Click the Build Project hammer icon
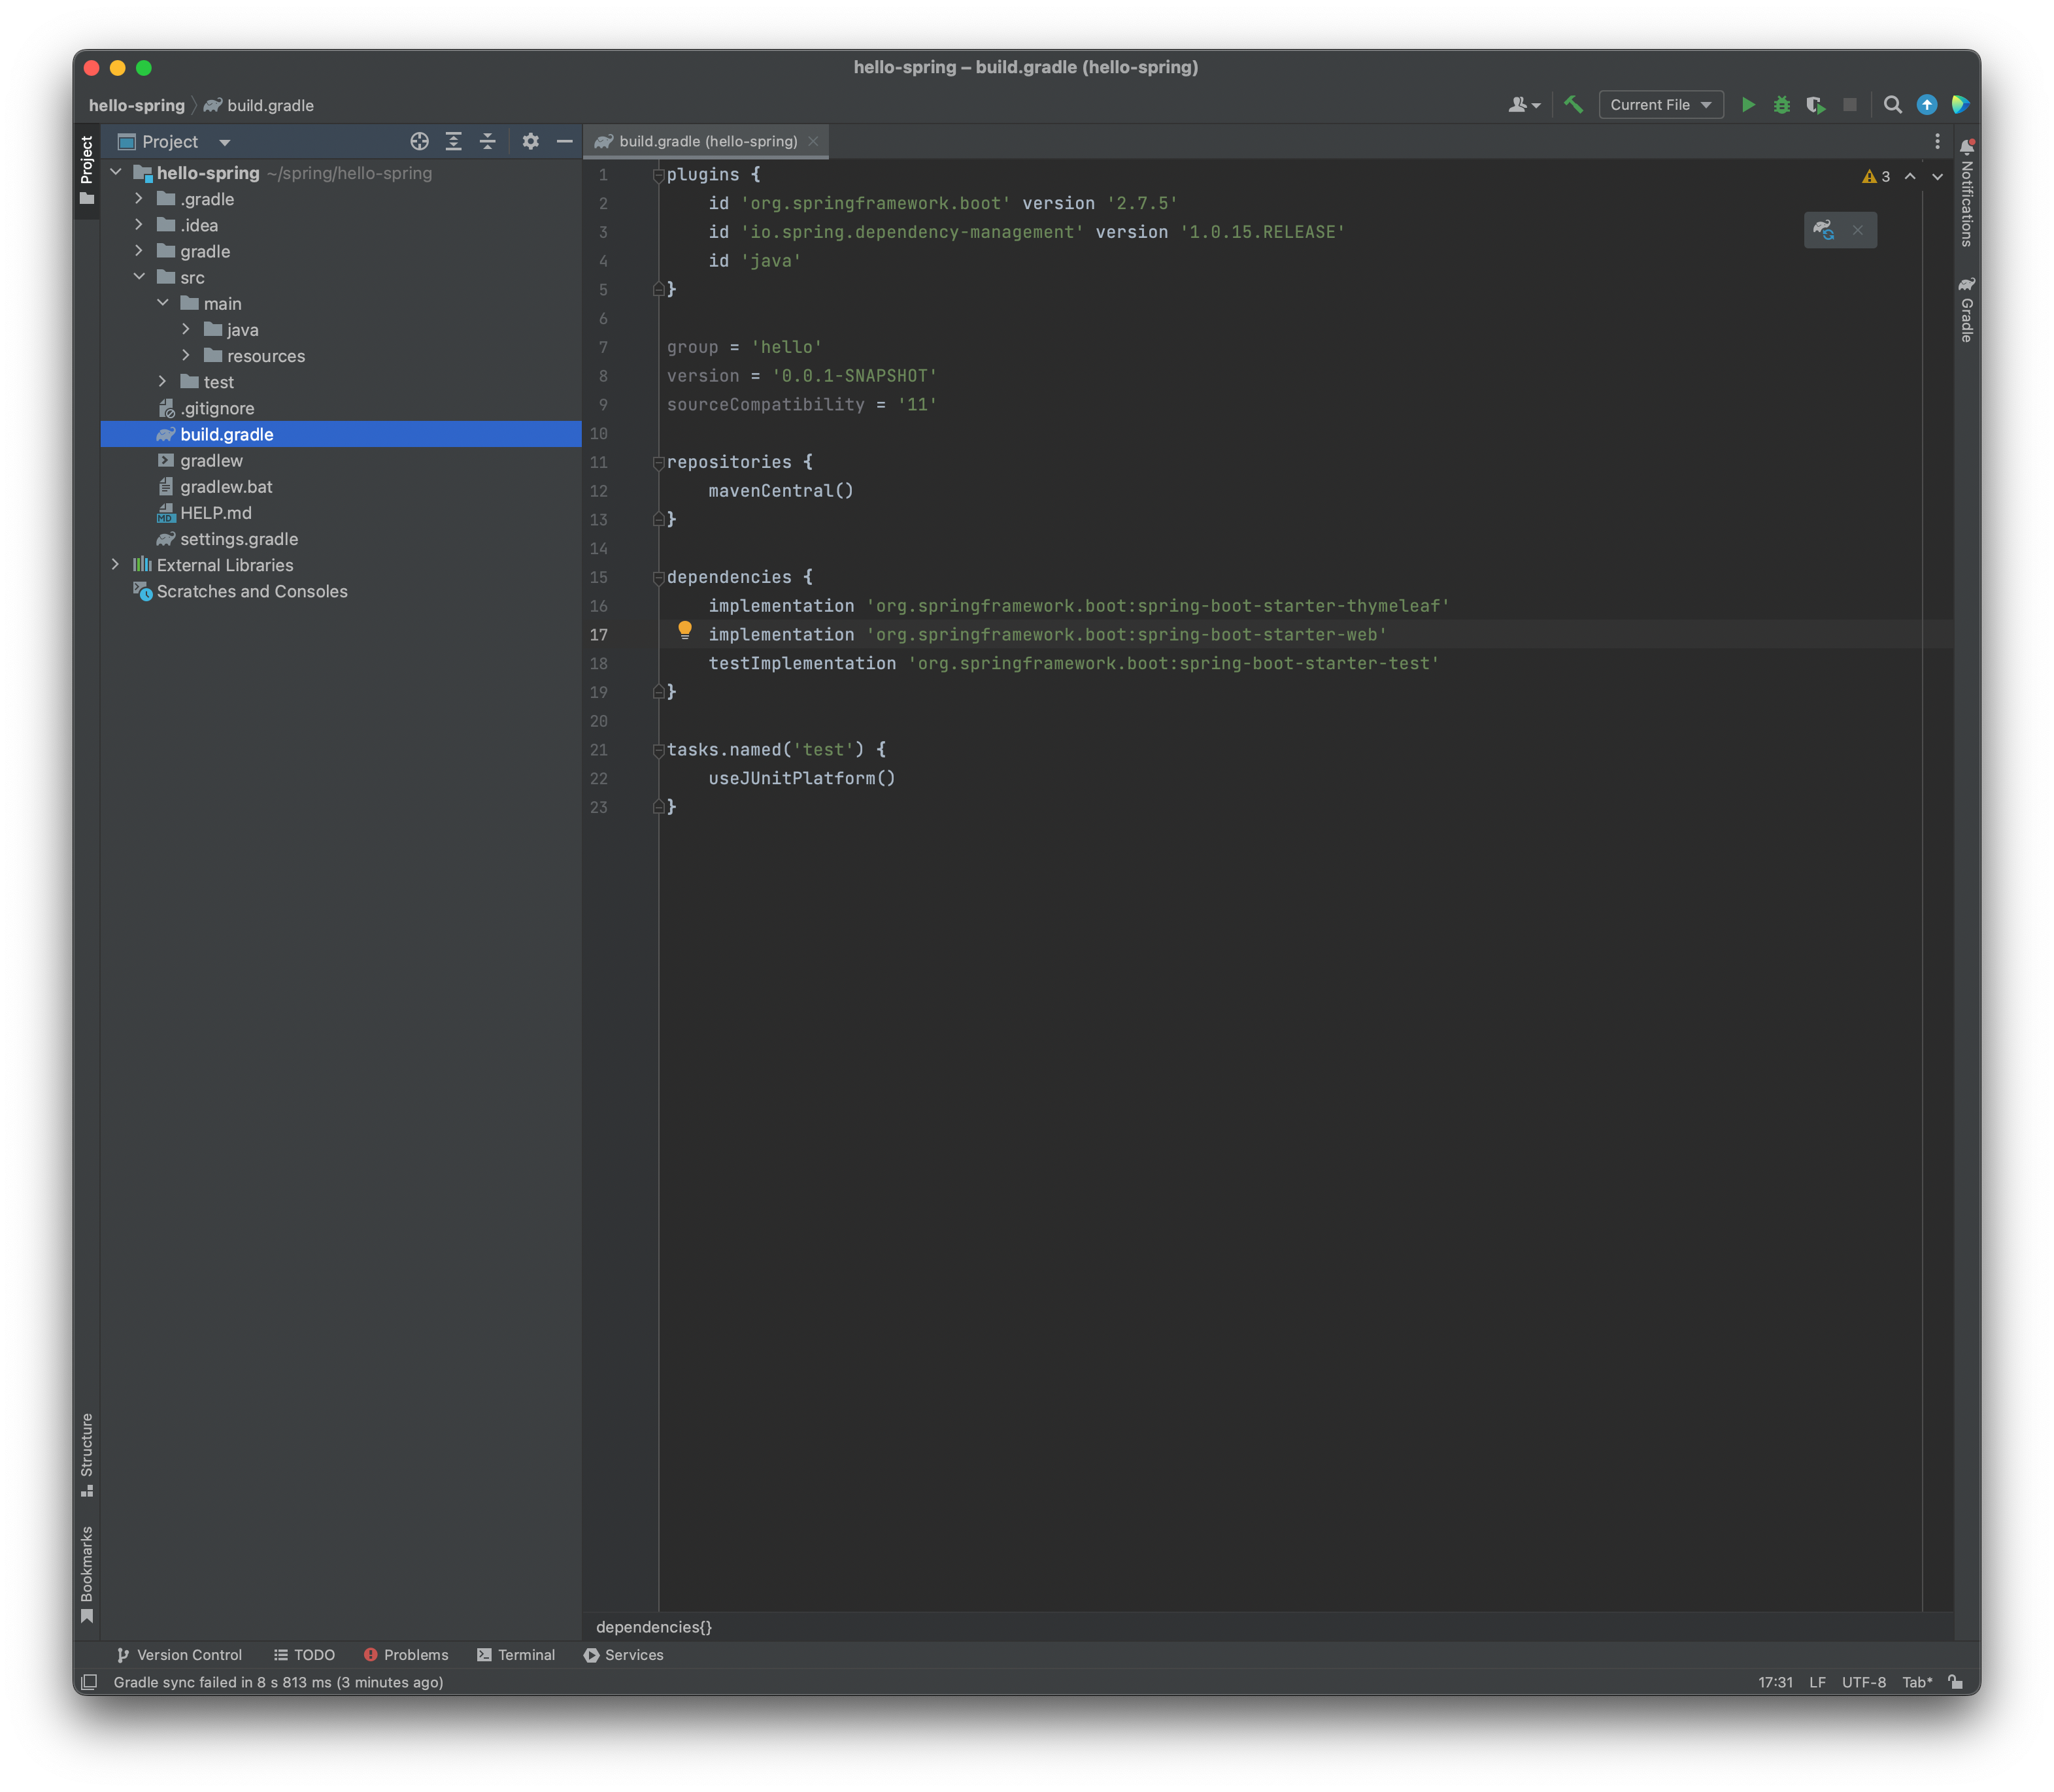This screenshot has height=1792, width=2054. (x=1573, y=105)
